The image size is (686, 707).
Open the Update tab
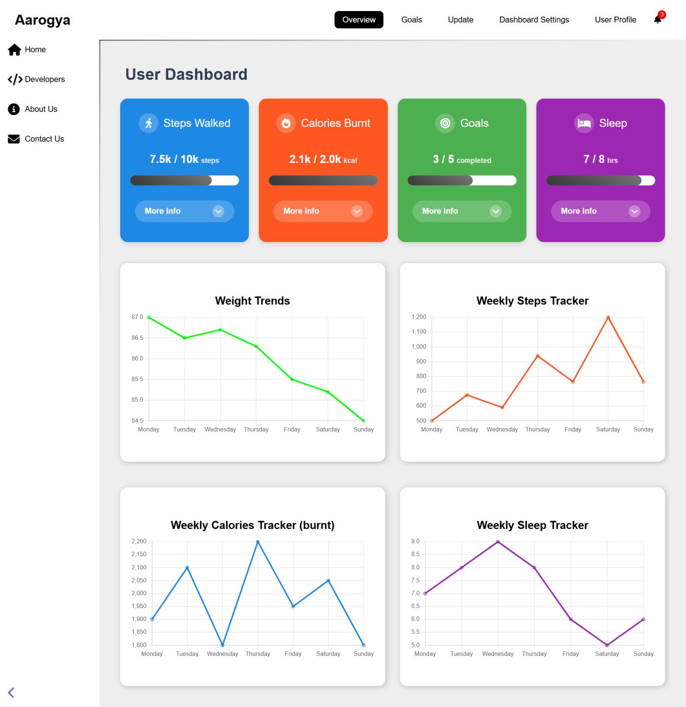pyautogui.click(x=461, y=20)
